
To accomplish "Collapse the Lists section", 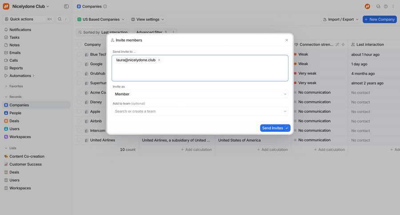I will 6,148.
